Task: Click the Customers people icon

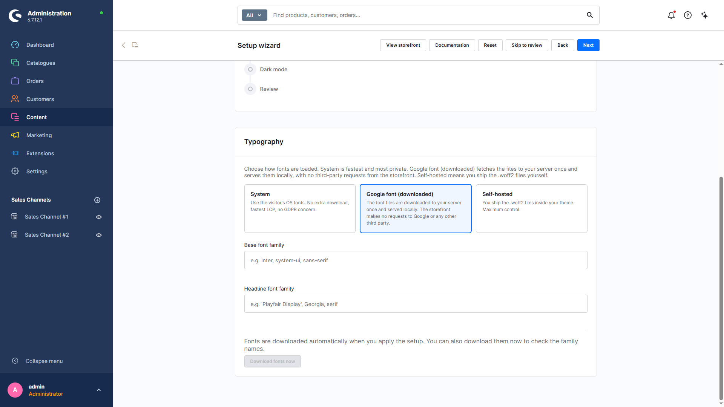Action: 15,99
